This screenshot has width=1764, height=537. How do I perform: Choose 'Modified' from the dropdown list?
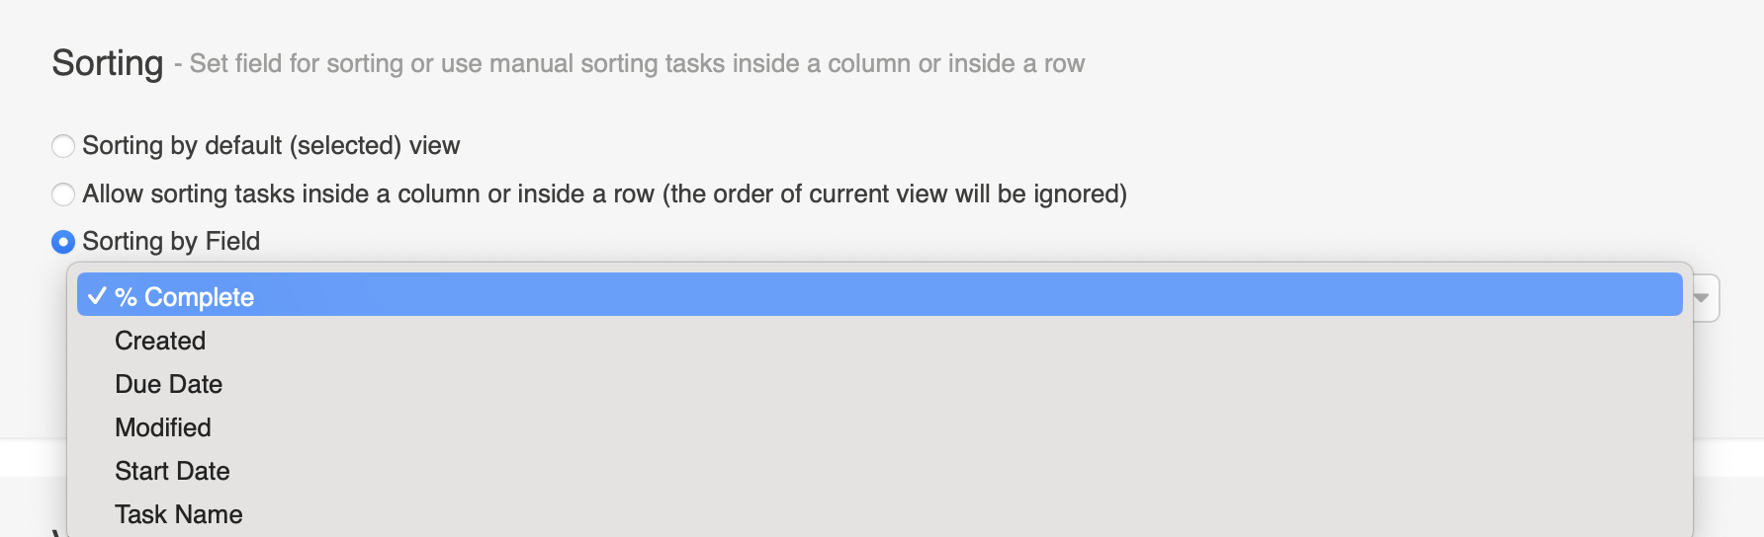pos(163,427)
